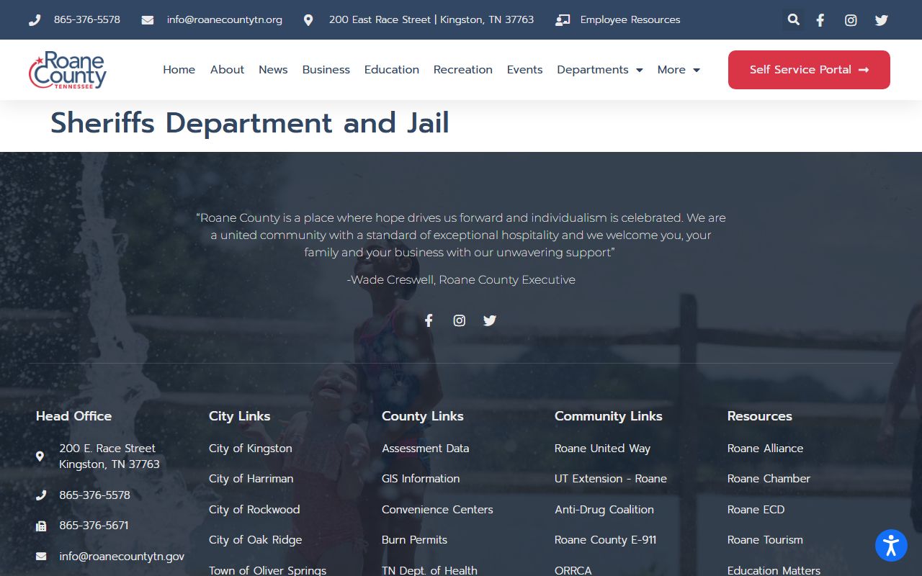Open Twitter icon below the Wade Creswell quote
922x576 pixels.
[x=490, y=320]
